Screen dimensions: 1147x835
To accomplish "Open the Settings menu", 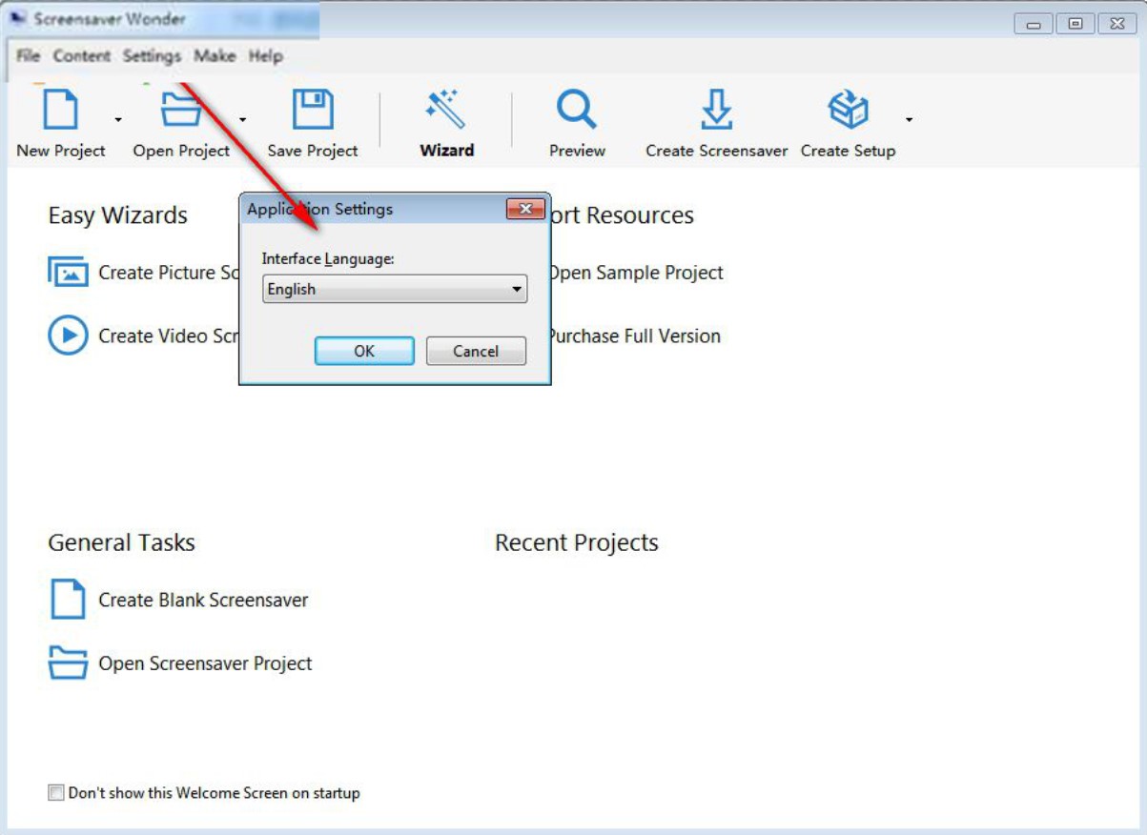I will click(x=152, y=56).
